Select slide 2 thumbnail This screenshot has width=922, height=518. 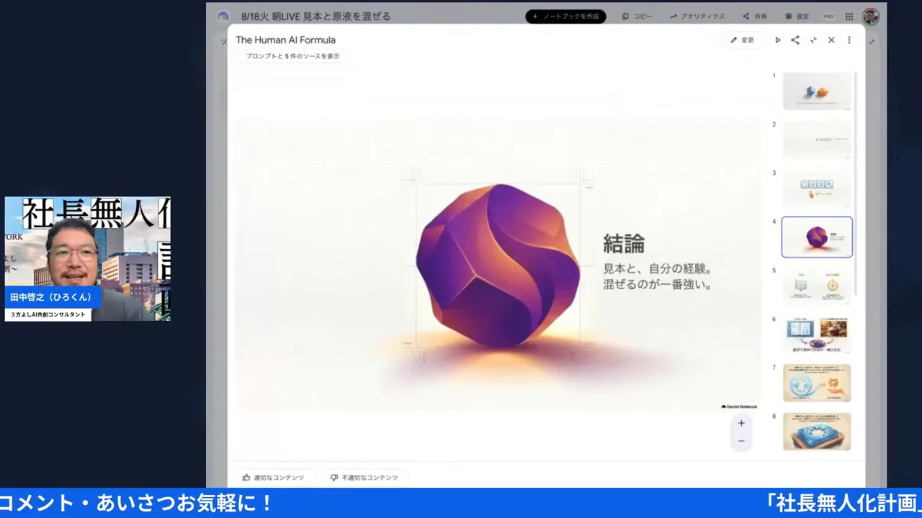817,140
